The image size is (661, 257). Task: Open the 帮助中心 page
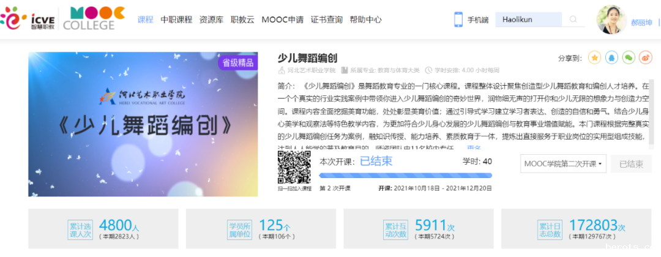click(x=365, y=20)
